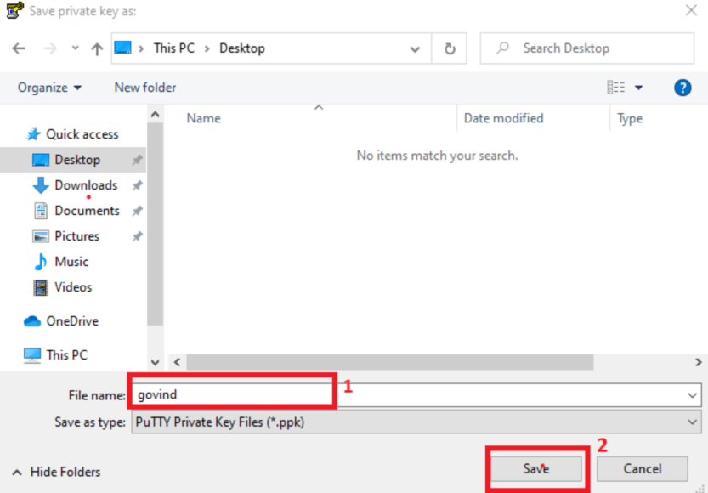
Task: Change the folder view layout
Action: tap(615, 88)
